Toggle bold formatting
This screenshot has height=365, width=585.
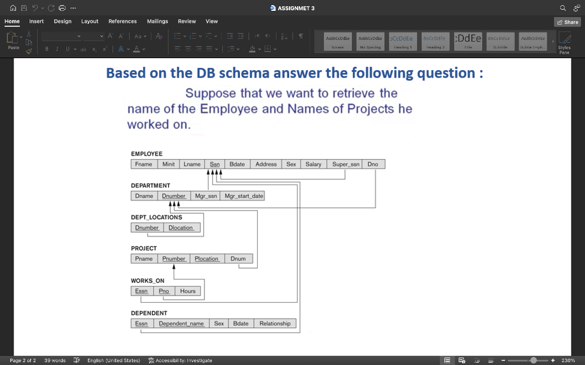click(x=47, y=49)
